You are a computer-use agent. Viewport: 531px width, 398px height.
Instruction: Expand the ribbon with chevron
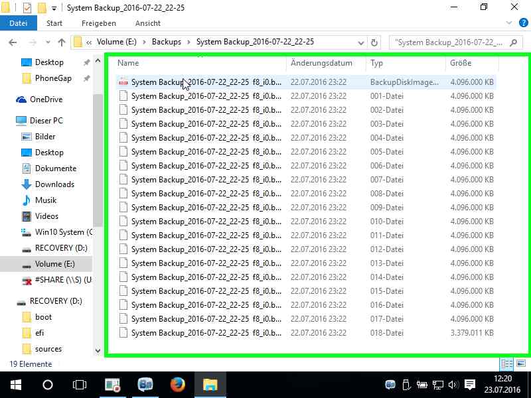pyautogui.click(x=508, y=23)
